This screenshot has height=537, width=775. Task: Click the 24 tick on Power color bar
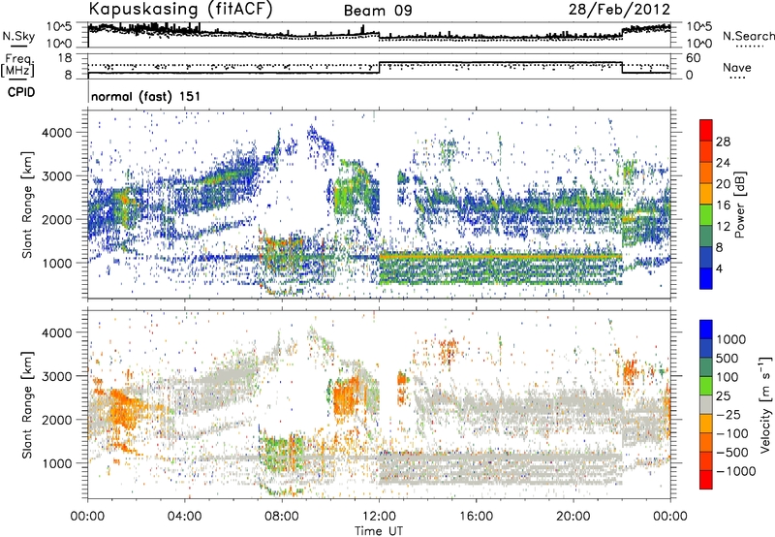coord(723,163)
